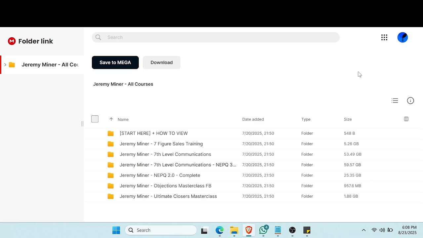The width and height of the screenshot is (423, 238).
Task: Click the sort ascending arrow by Name
Action: click(111, 119)
